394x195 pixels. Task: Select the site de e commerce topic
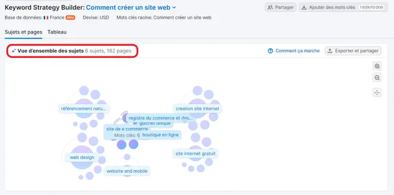tap(127, 129)
